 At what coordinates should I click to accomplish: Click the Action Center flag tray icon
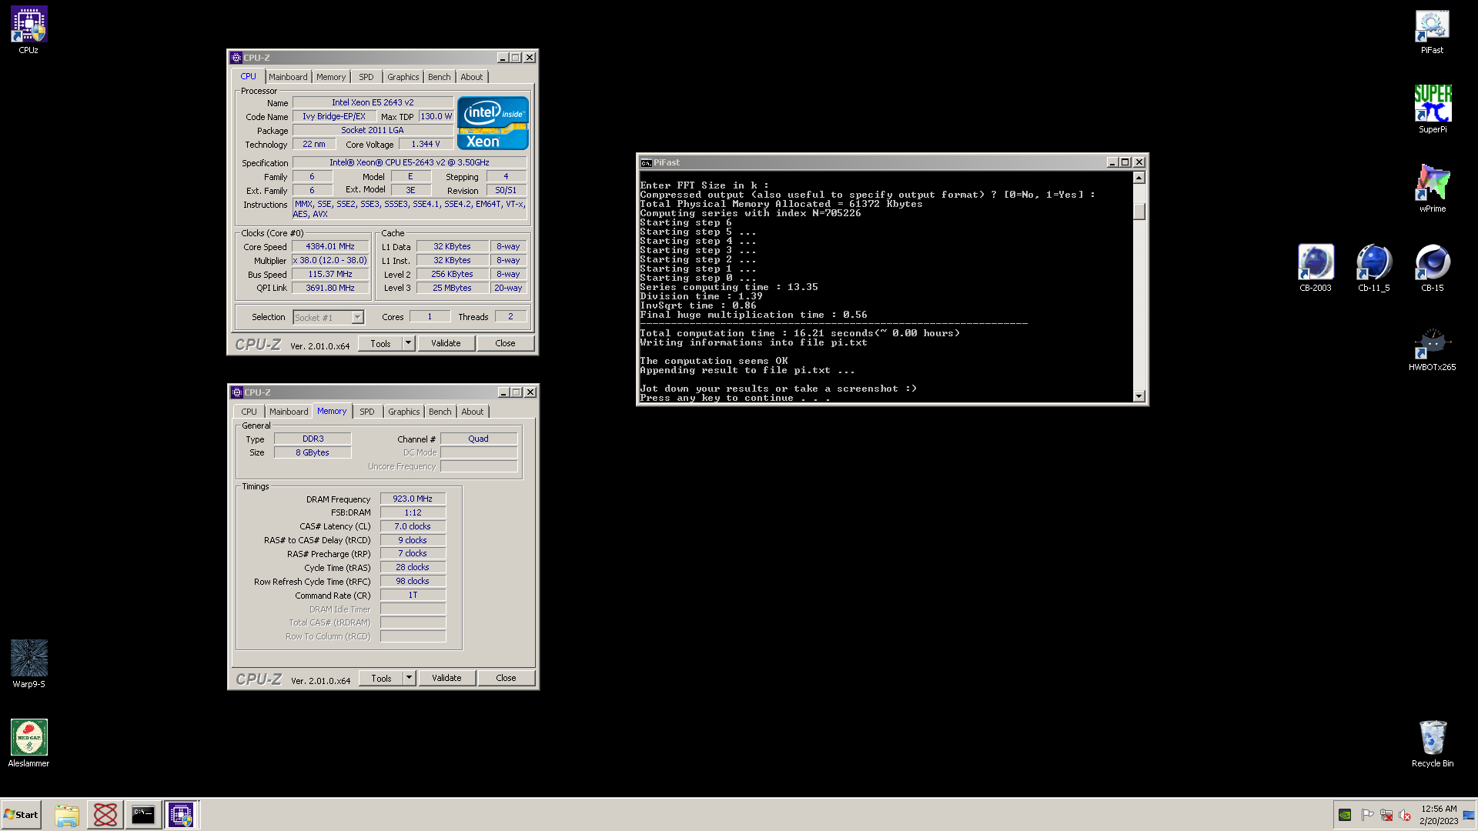[x=1367, y=815]
